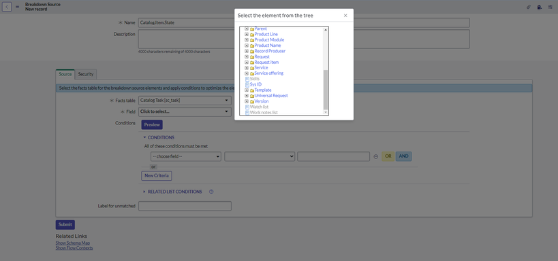
Task: Select Template in the tree
Action: (x=262, y=90)
